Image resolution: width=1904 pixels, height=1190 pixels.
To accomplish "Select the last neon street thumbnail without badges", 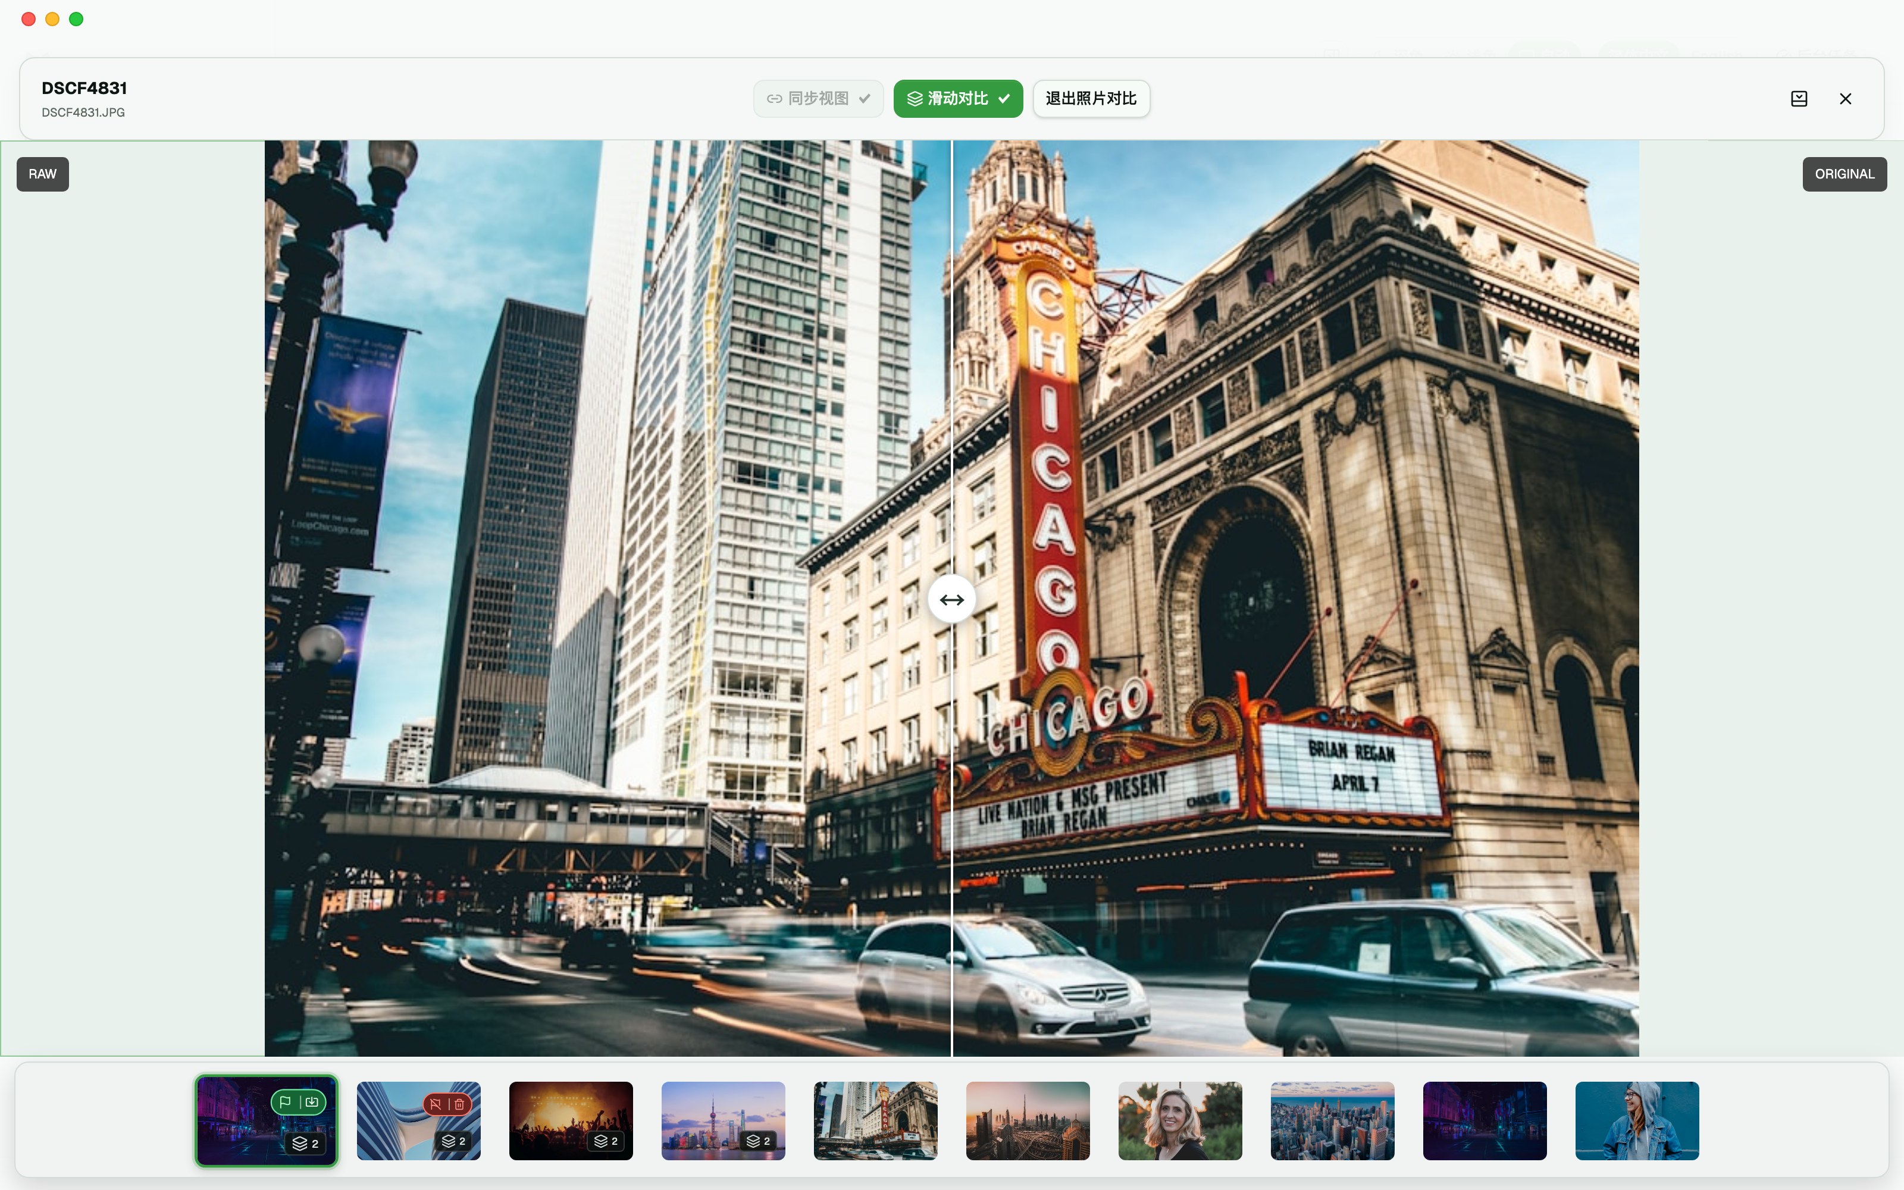I will (1485, 1120).
